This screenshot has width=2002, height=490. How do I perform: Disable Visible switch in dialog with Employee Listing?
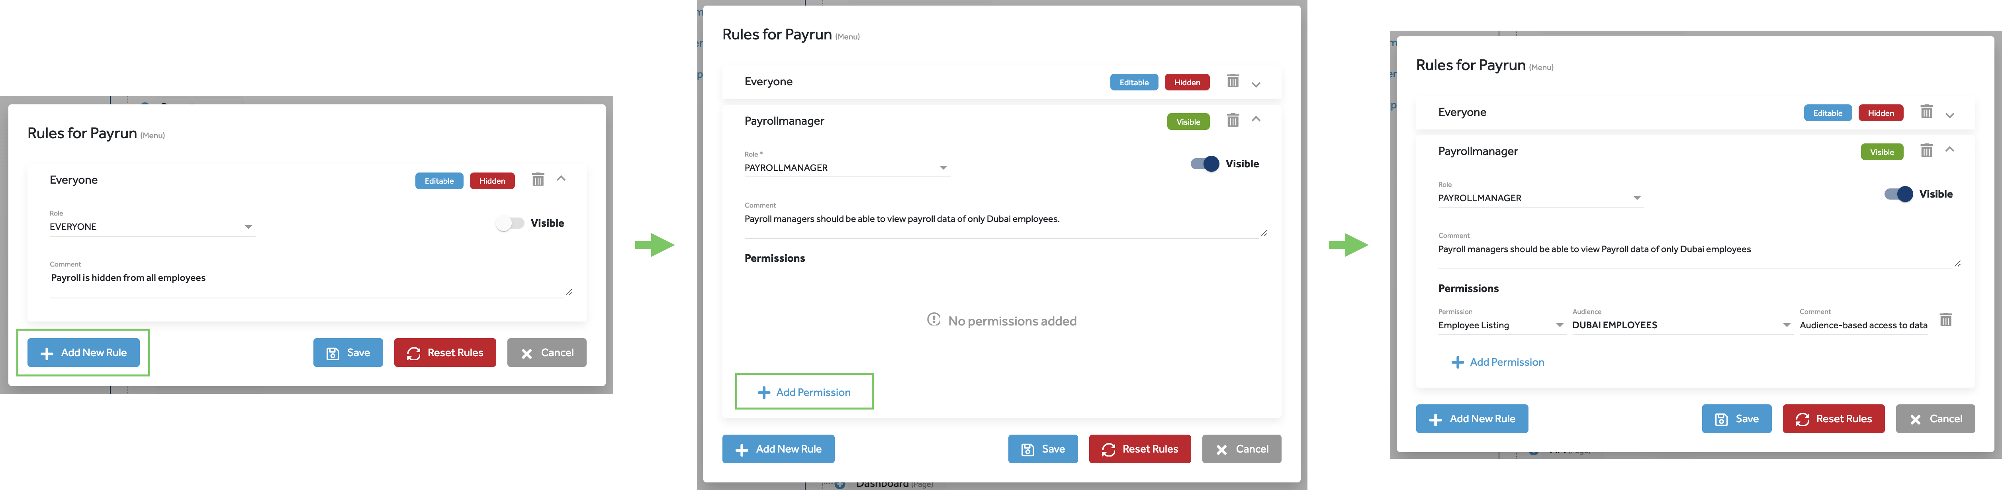click(x=1898, y=194)
